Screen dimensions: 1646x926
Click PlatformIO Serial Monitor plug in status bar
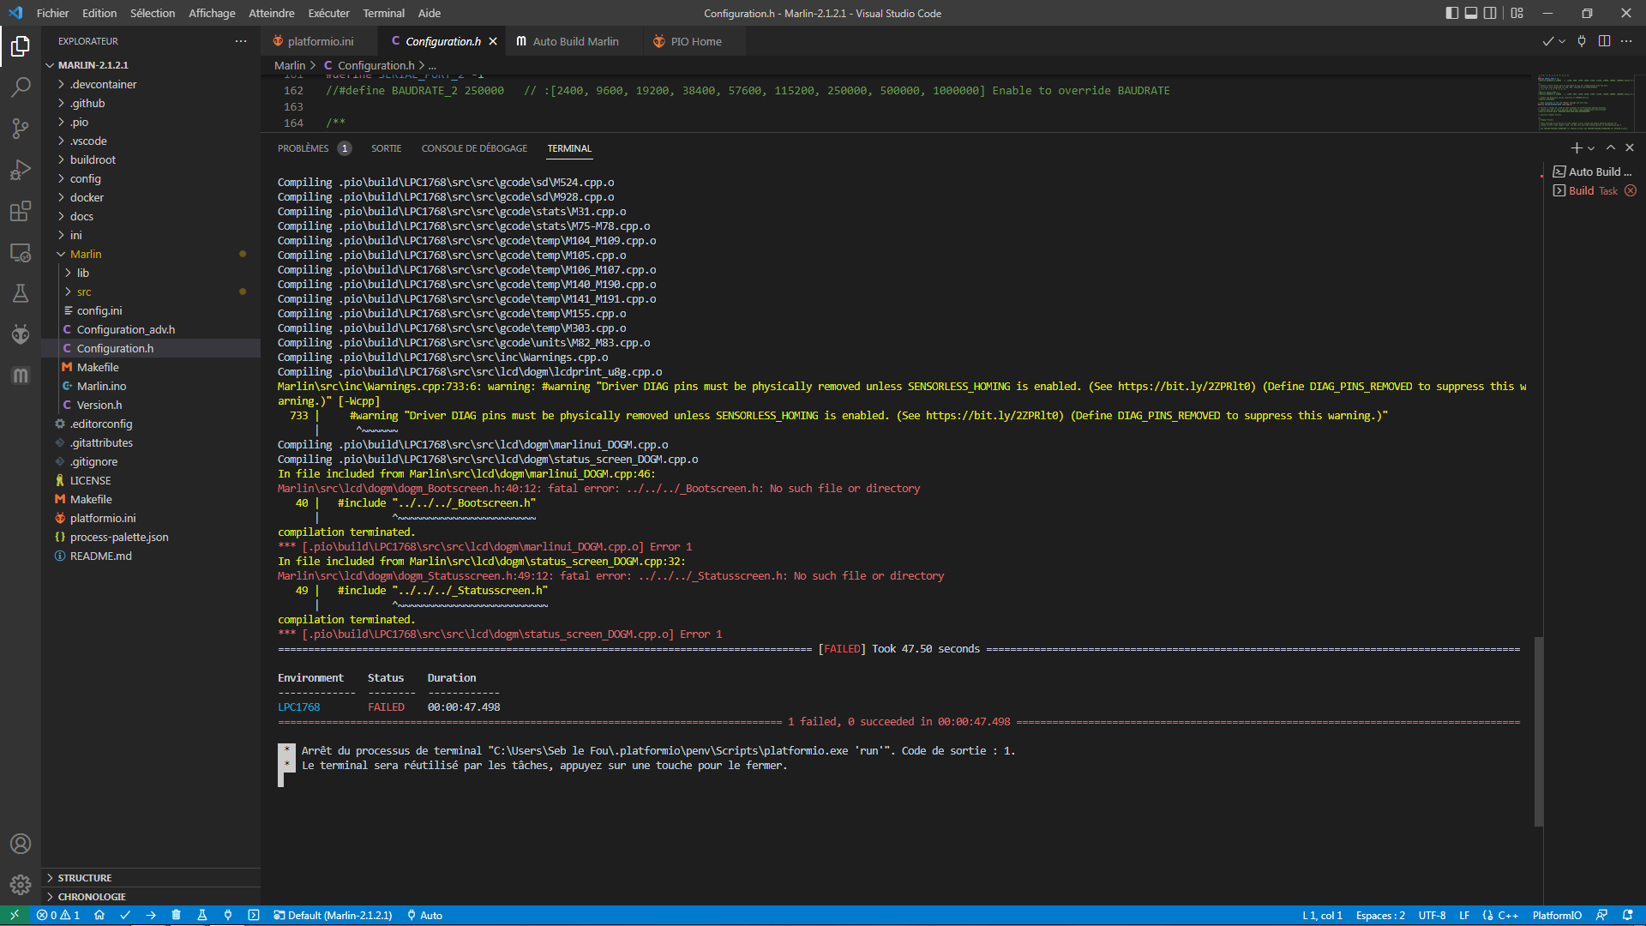[228, 915]
